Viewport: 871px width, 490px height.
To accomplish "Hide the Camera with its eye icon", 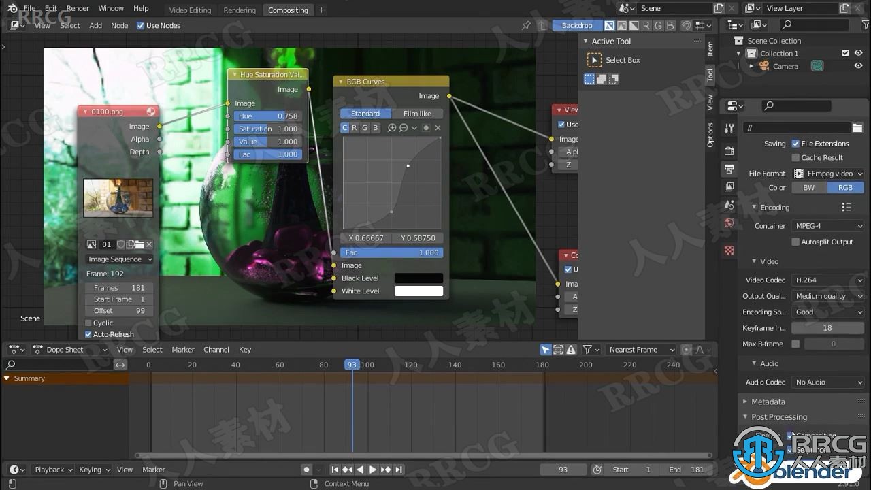I will [858, 66].
